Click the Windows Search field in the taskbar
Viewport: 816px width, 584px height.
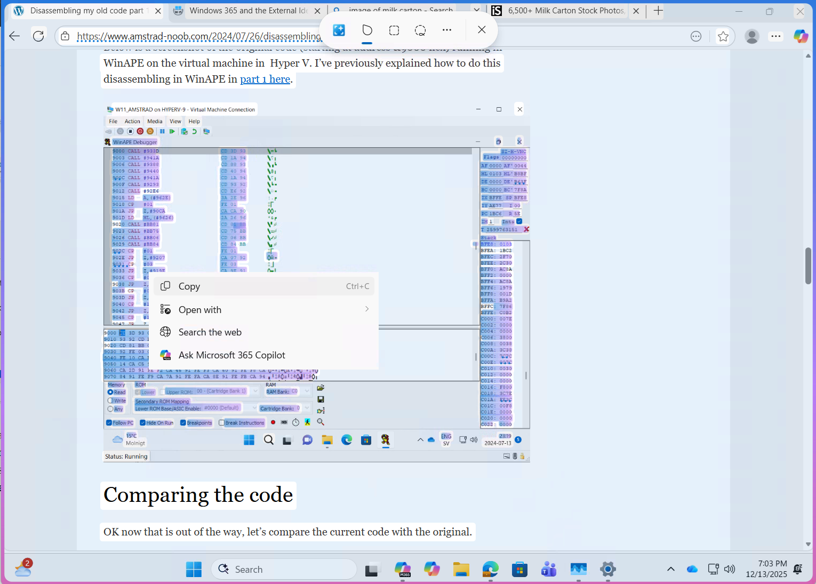pos(283,569)
